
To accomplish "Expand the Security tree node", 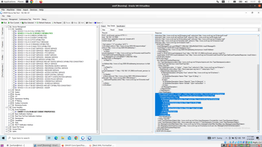I will pyautogui.click(x=9, y=94).
